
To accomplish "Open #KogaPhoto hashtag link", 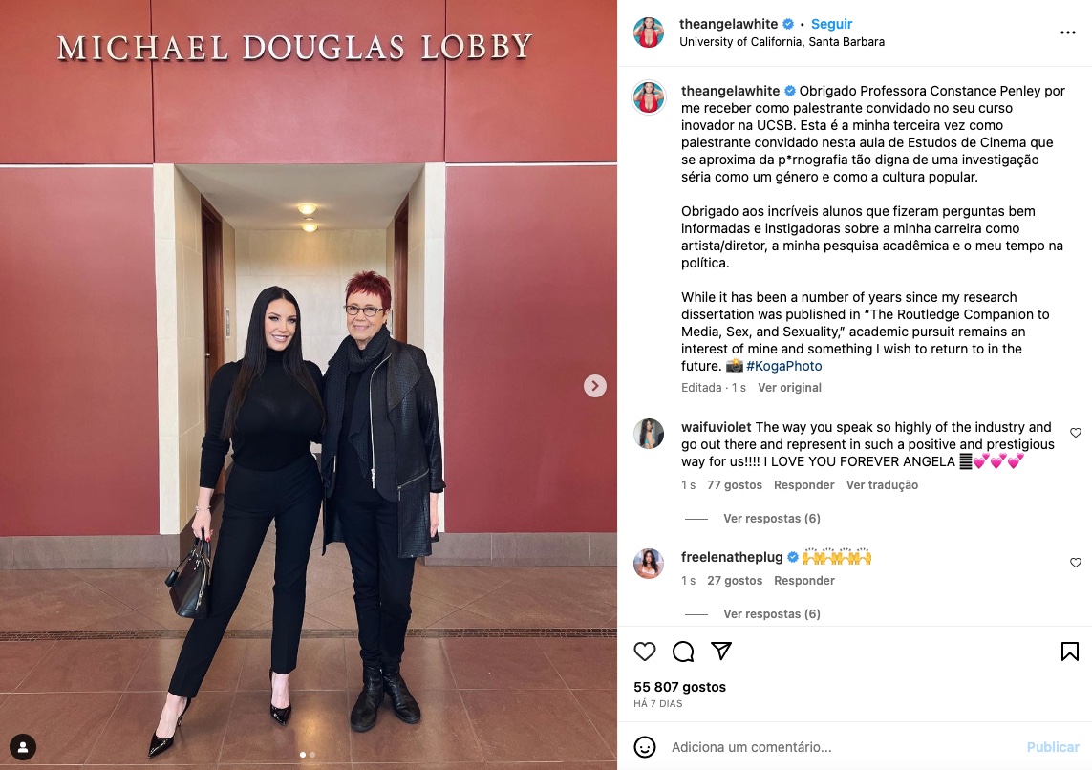I will tap(784, 366).
